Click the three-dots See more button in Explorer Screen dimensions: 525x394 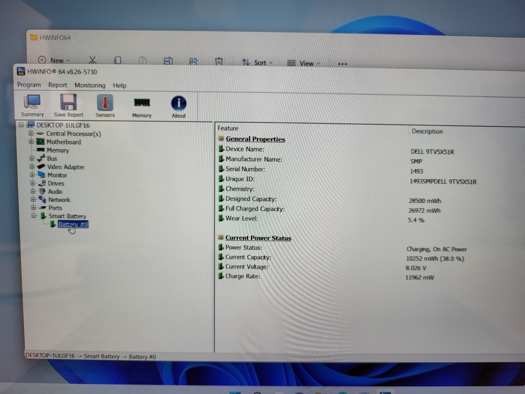tap(342, 64)
